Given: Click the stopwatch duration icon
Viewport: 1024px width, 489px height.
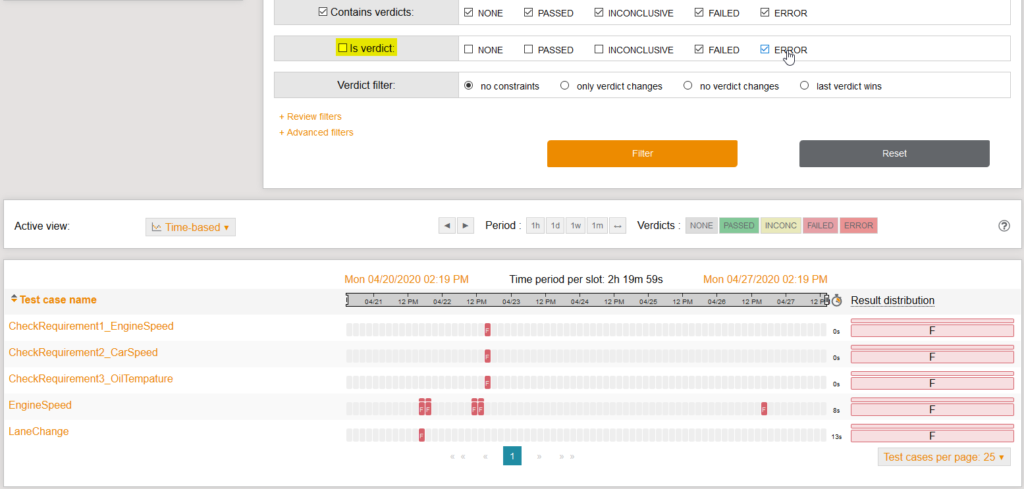Looking at the screenshot, I should point(836,301).
